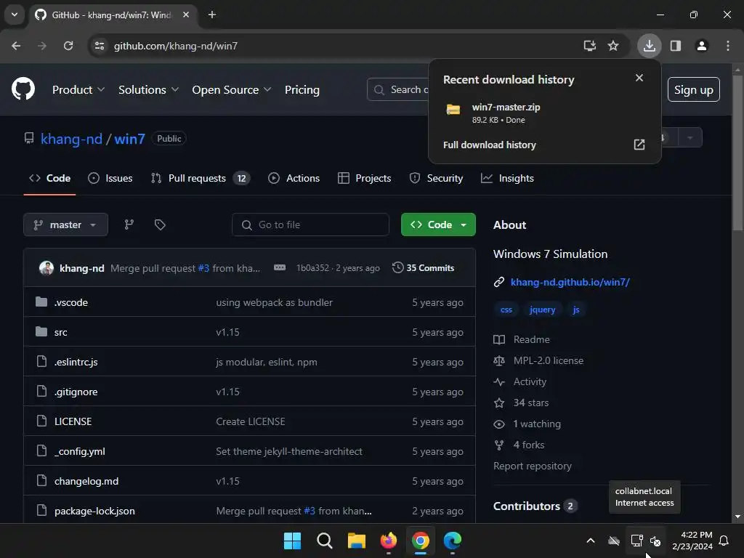Open the Pull requests tab

[x=201, y=179]
